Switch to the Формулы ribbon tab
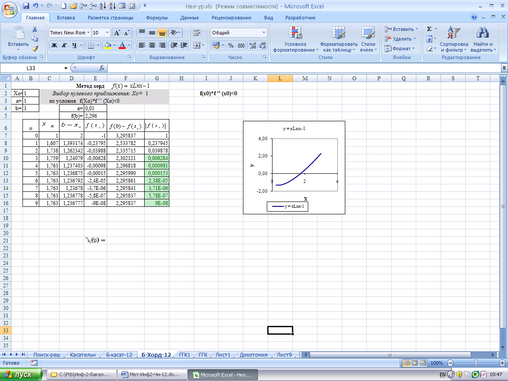Viewport: 508px width, 381px height. 157,18
